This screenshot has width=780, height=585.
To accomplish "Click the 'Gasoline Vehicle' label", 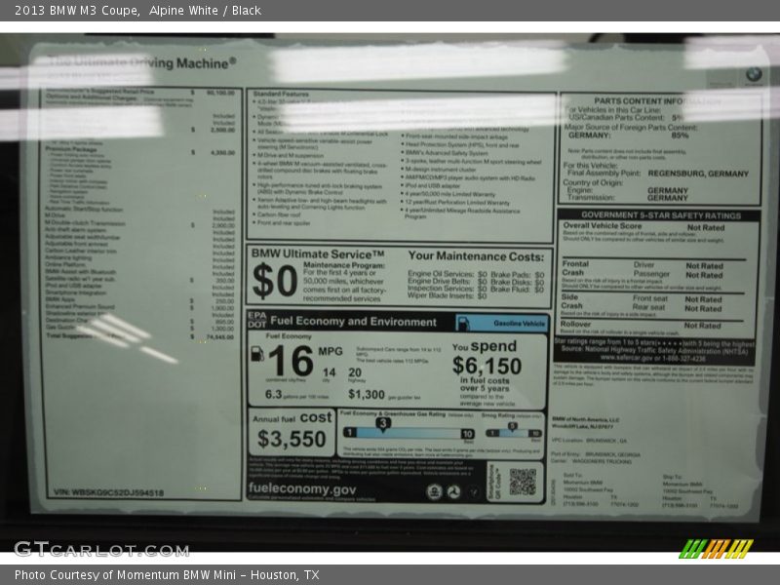I will point(520,324).
